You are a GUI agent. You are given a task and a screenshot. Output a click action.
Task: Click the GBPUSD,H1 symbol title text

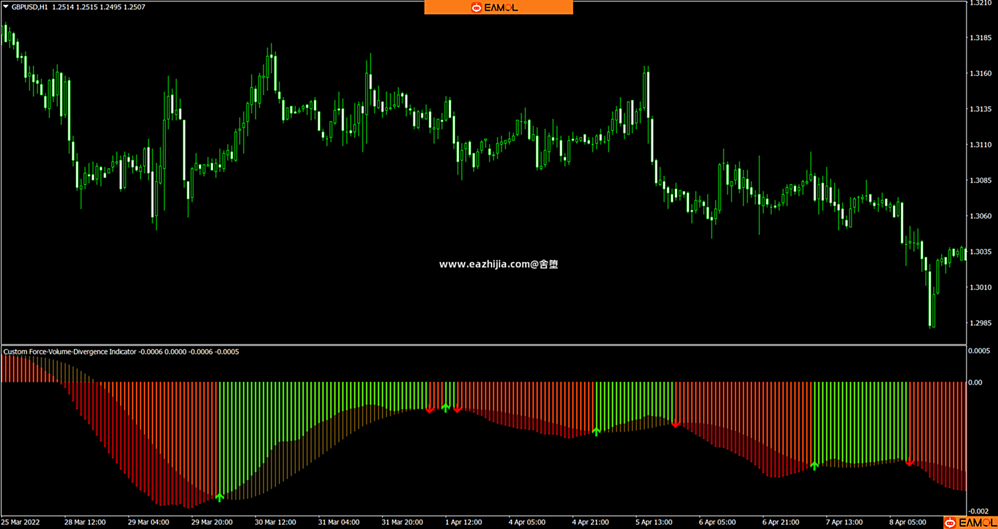click(30, 7)
